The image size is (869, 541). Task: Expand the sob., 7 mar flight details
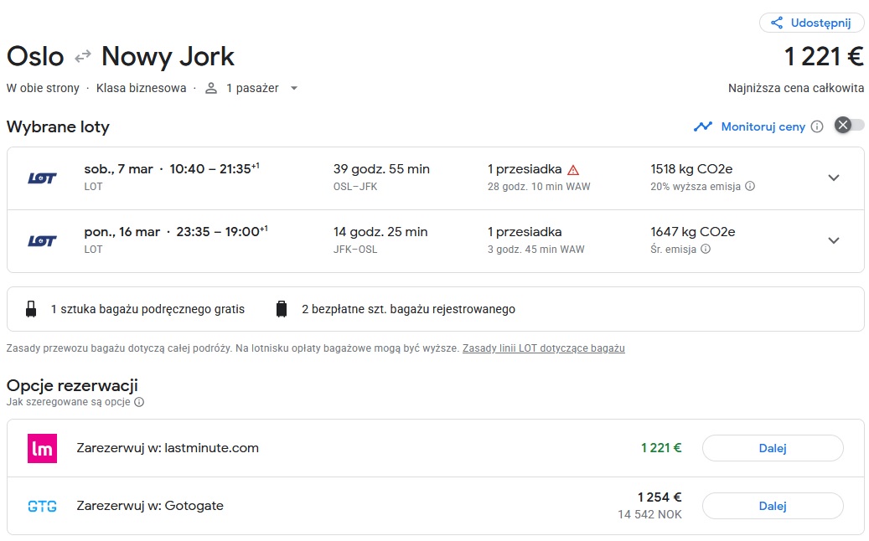click(x=834, y=178)
